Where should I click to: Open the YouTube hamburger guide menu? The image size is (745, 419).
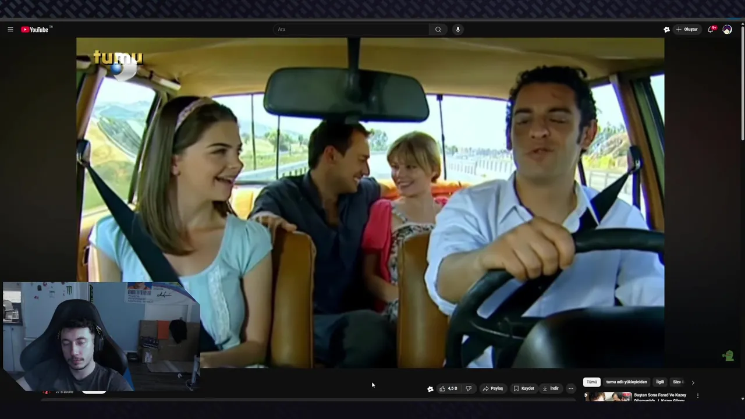click(x=10, y=30)
